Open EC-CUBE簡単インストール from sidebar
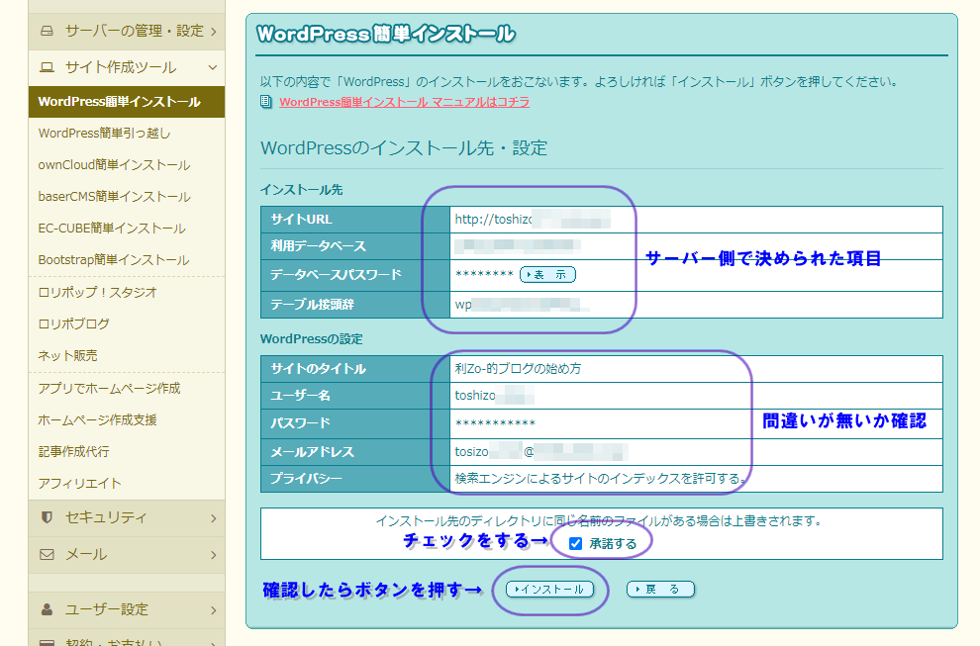 tap(111, 228)
